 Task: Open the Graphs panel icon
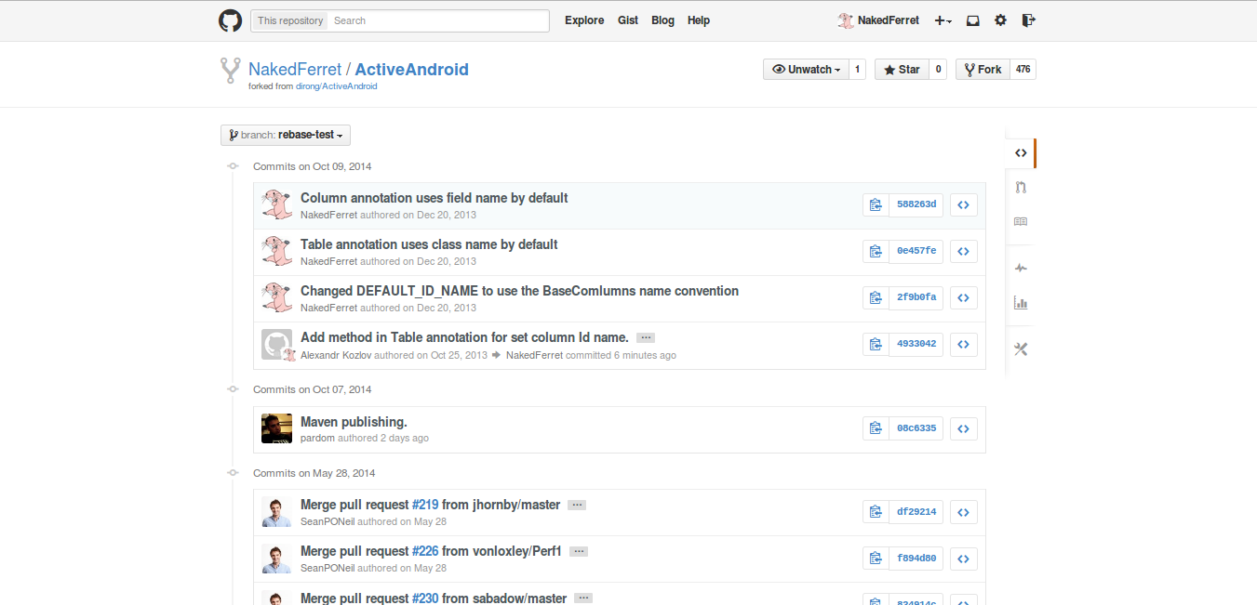(x=1021, y=302)
